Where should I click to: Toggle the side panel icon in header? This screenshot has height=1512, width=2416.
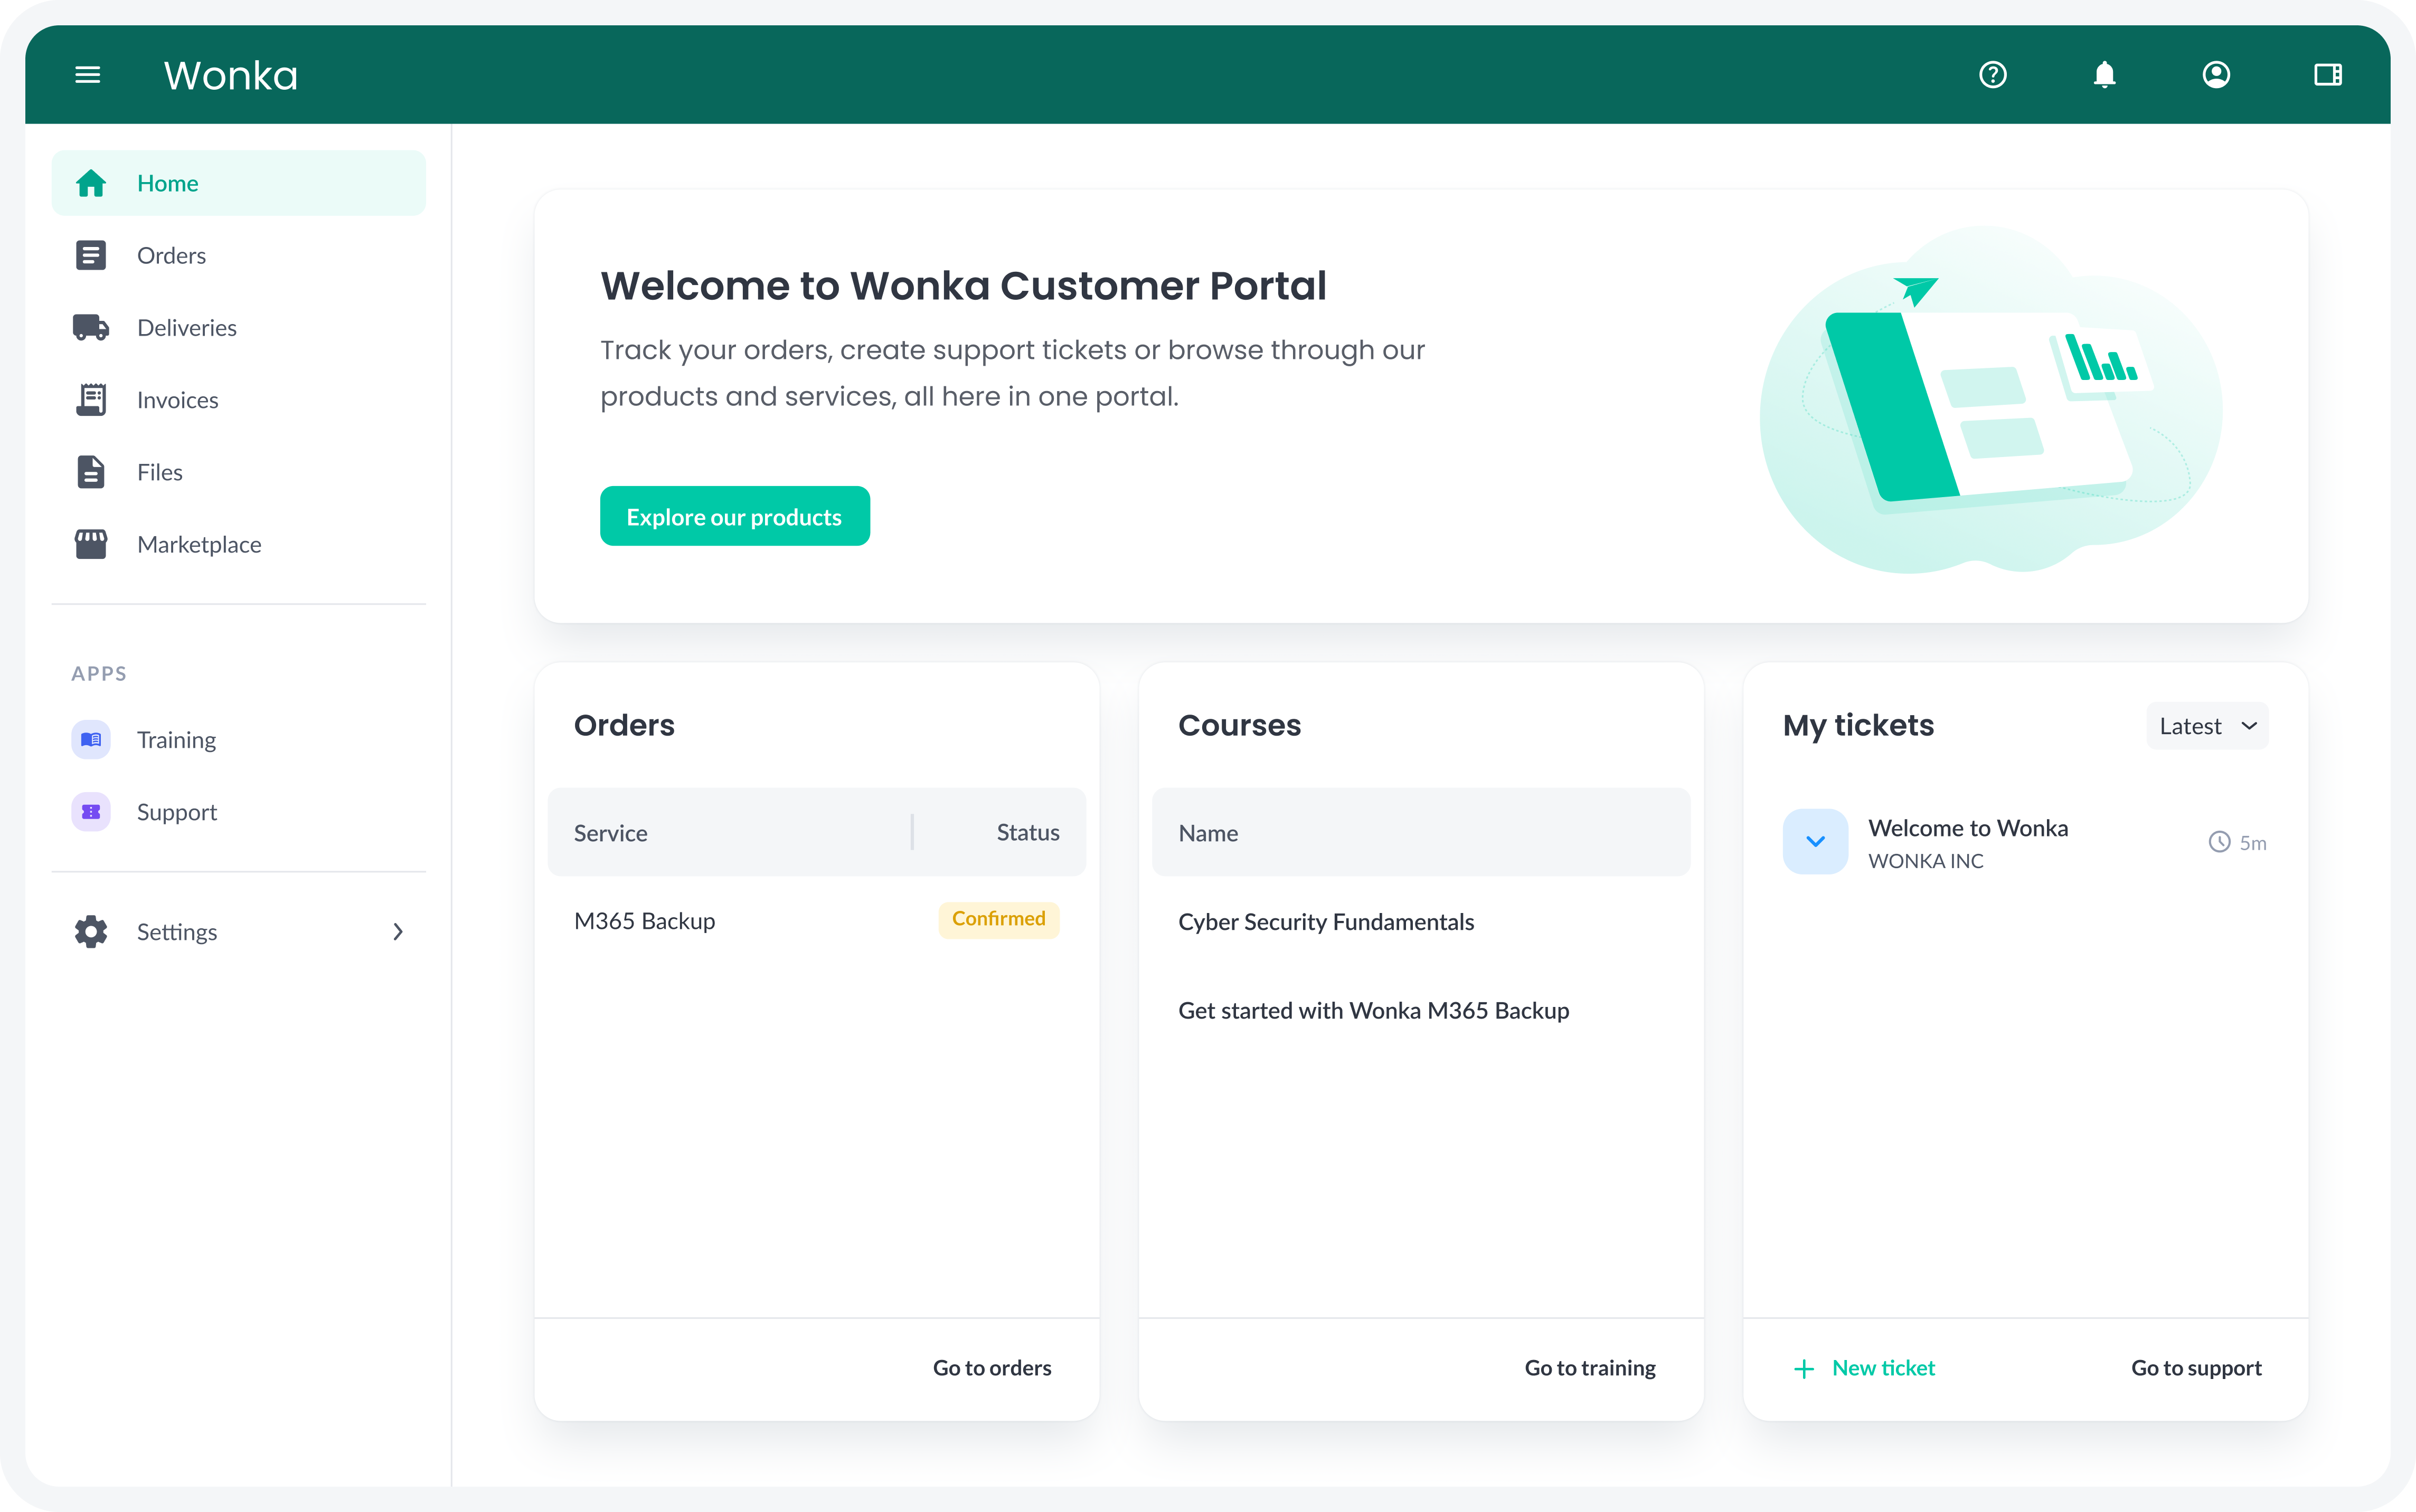click(2327, 75)
